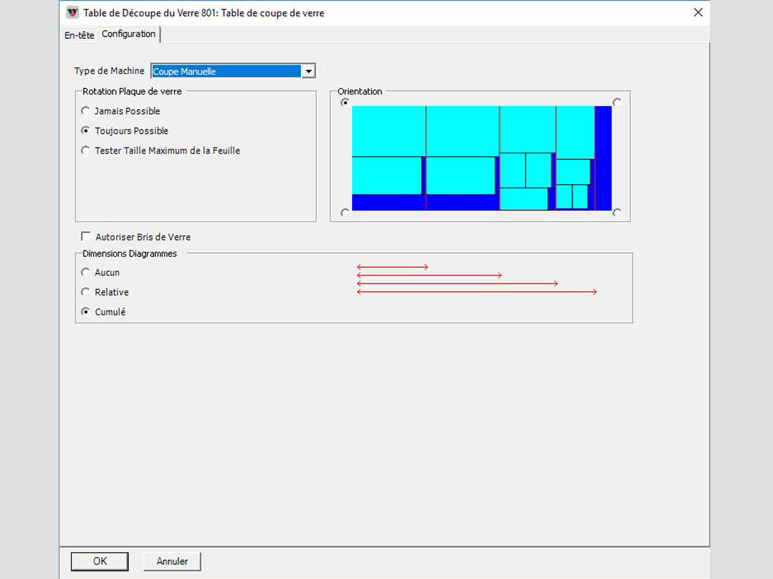Click the app logo icon in title bar
This screenshot has width=773, height=579.
click(x=72, y=13)
